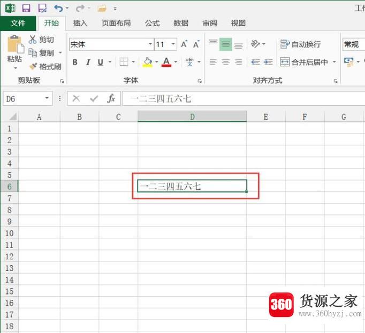This screenshot has height=333, width=365.
Task: Toggle 自动换行 wrap text
Action: tap(300, 44)
